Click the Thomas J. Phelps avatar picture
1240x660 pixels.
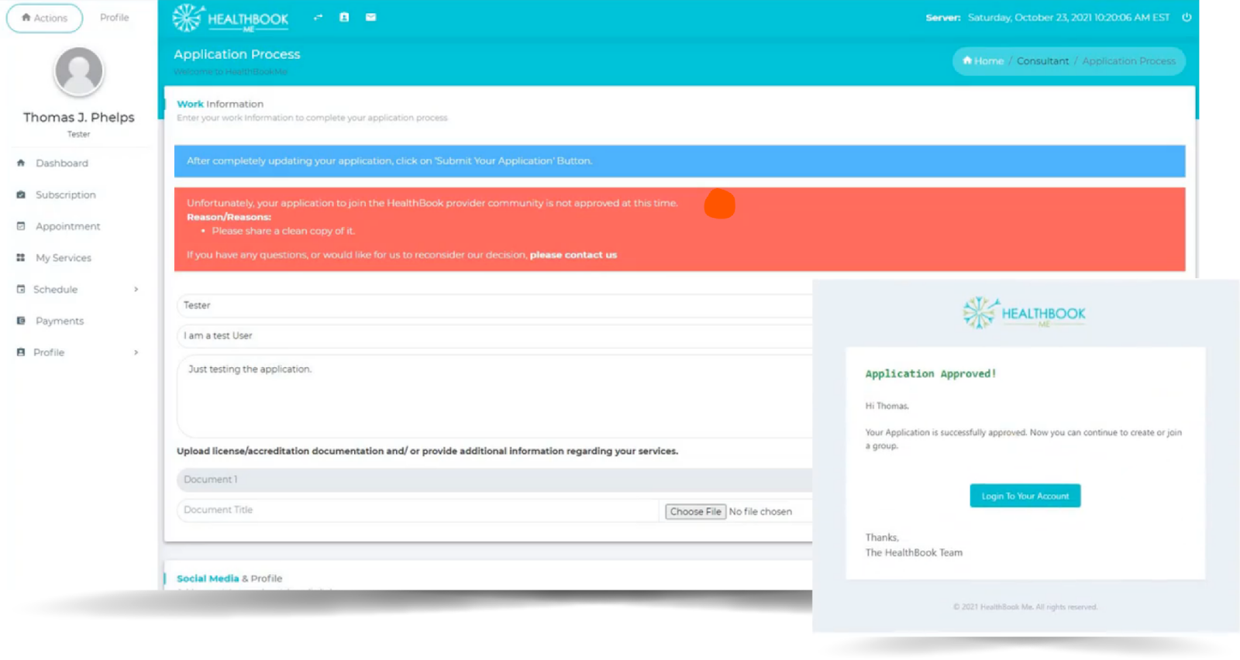click(x=79, y=71)
